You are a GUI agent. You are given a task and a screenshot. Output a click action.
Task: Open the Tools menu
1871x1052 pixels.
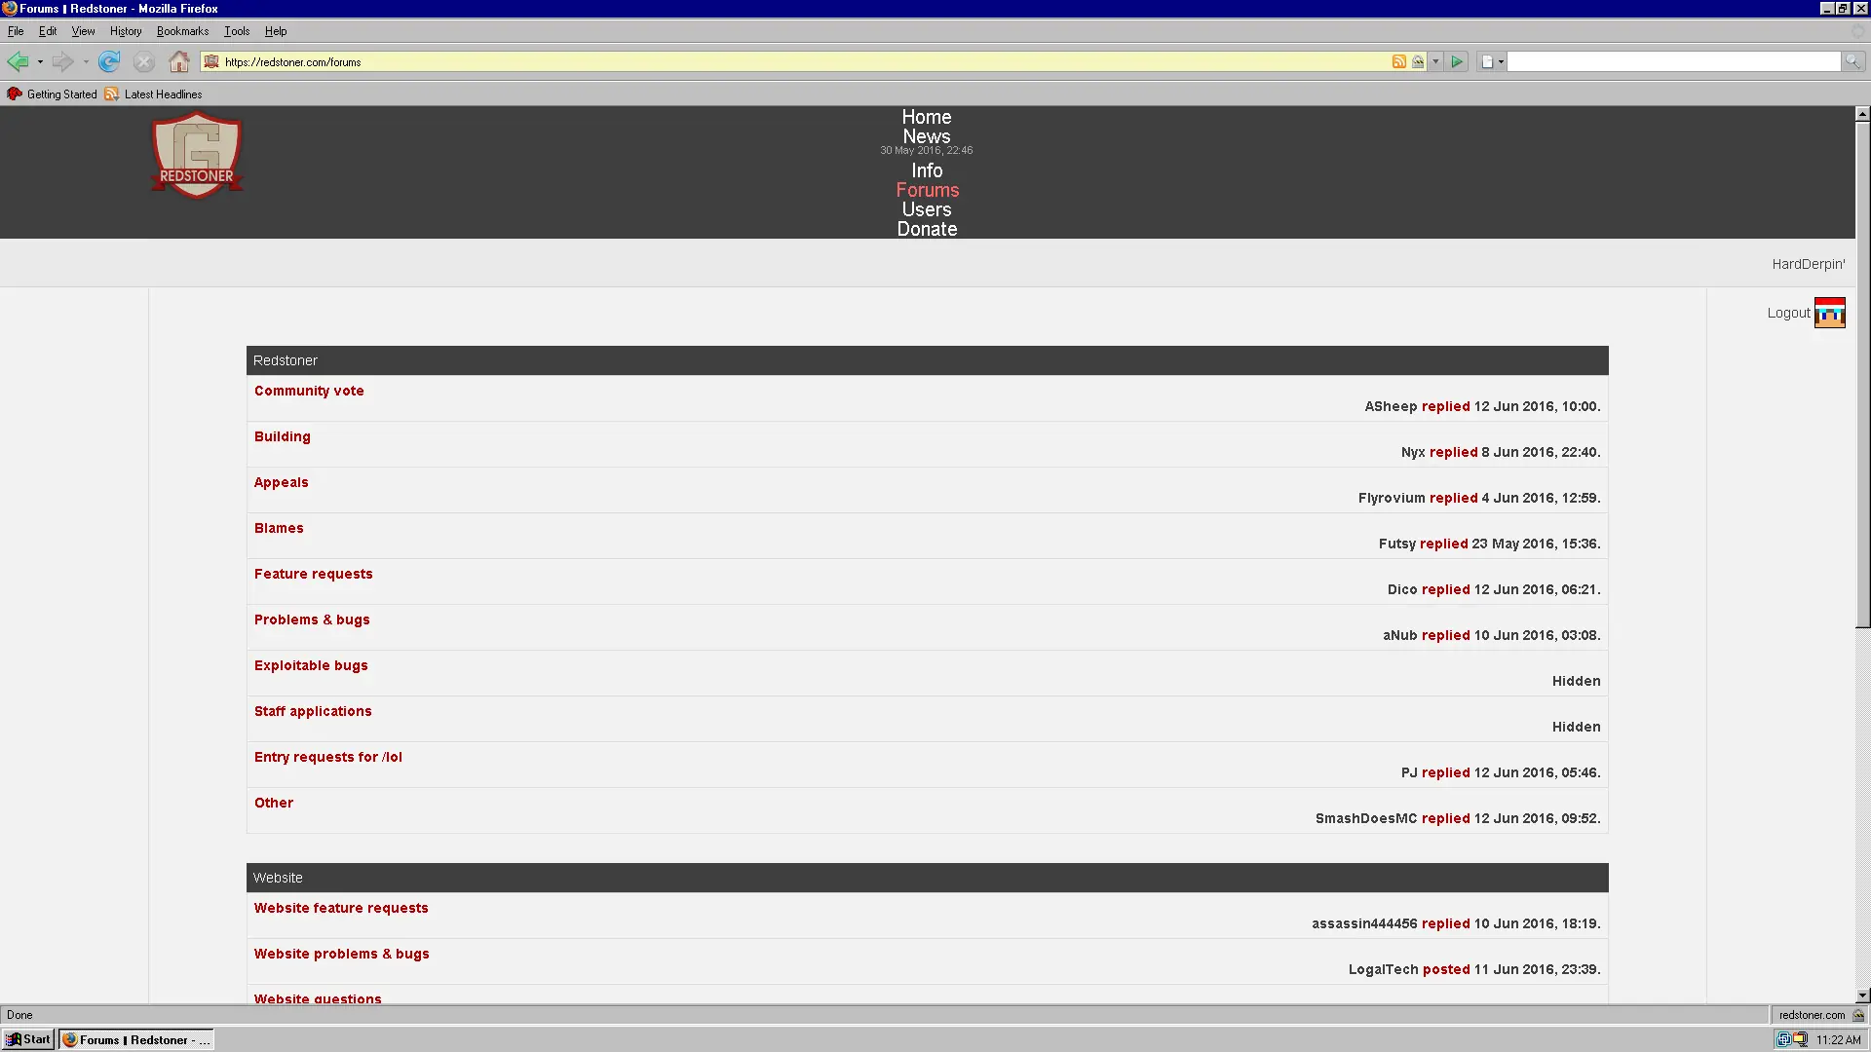coord(237,31)
